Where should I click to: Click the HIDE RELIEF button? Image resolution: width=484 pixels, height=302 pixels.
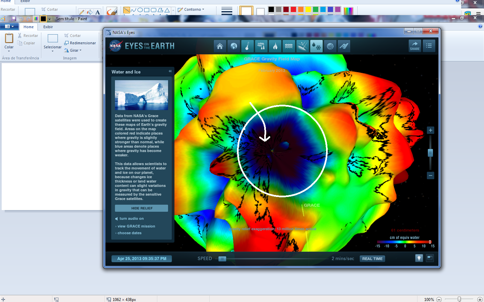(x=142, y=208)
